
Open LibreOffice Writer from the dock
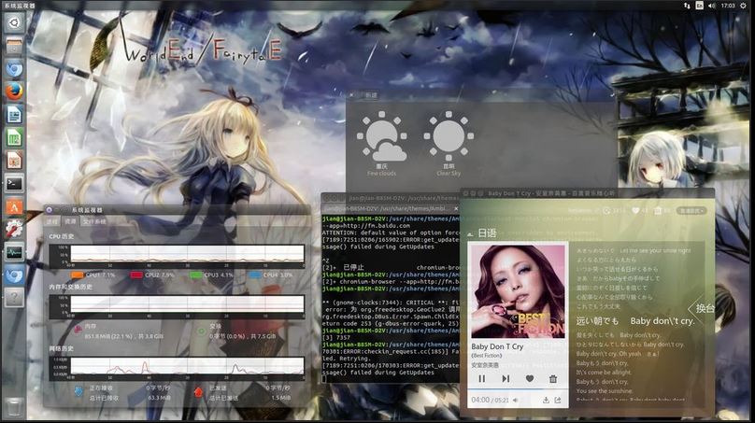tap(14, 115)
